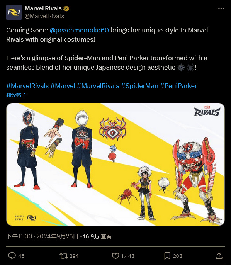Screen dimensions: 231x265
Task: Click the reply speech bubble icon
Action: 12,256
